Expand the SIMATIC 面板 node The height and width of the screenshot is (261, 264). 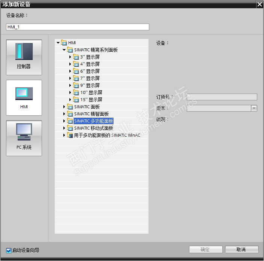[x=64, y=107]
